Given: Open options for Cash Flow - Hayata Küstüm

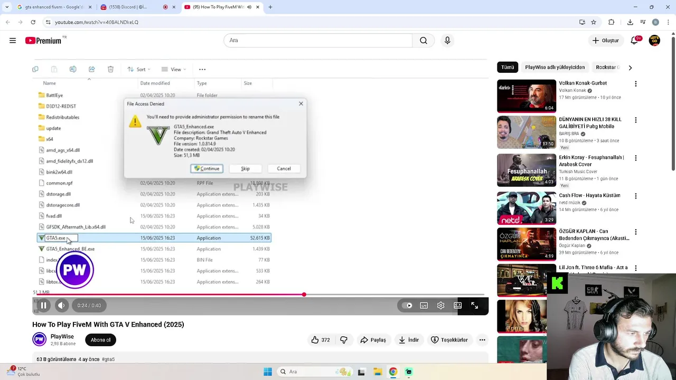Looking at the screenshot, I should click(636, 196).
